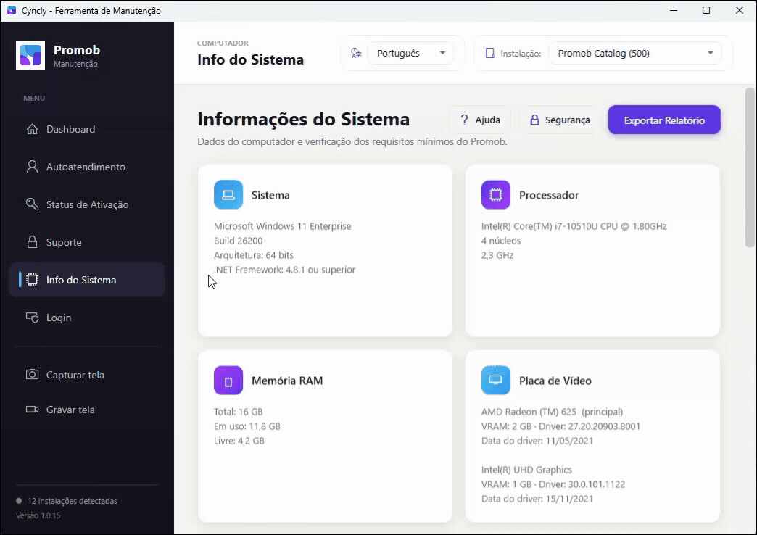Open Status de Ativação key icon
Screen dimensions: 757x535
coord(33,204)
